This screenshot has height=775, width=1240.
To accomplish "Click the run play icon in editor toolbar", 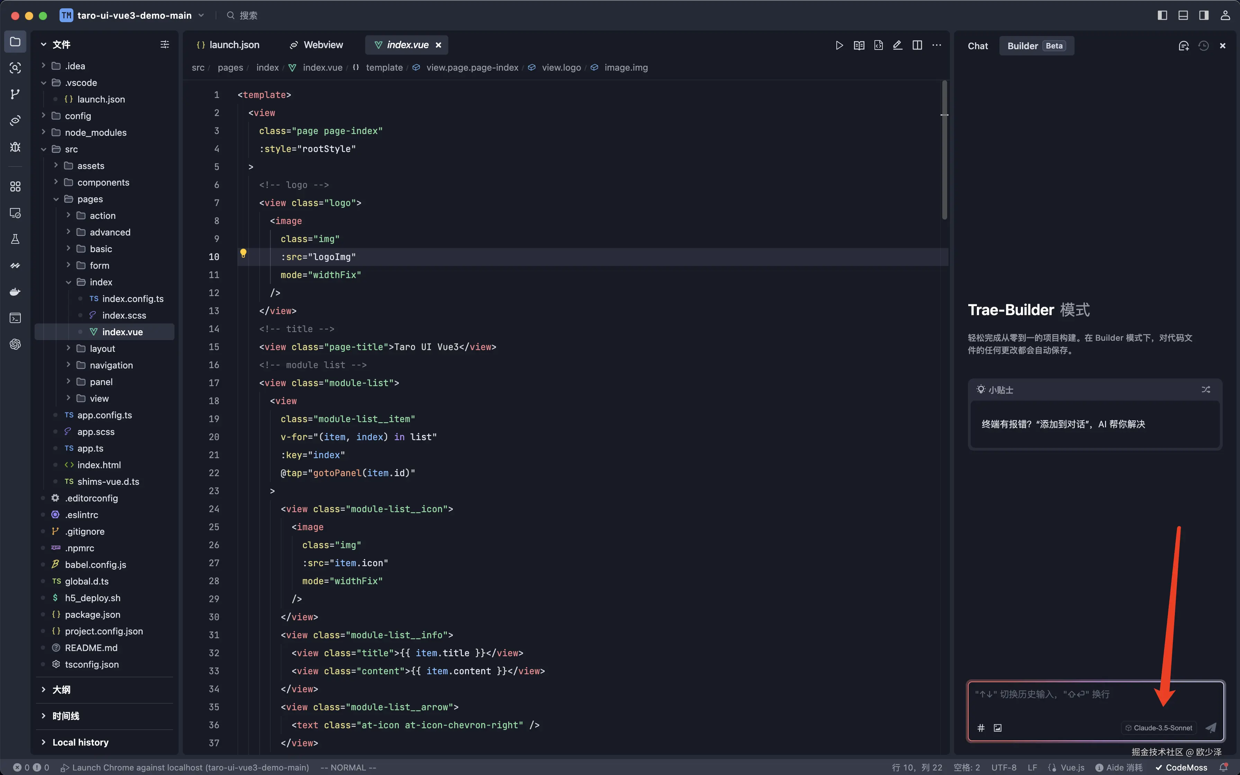I will point(839,46).
